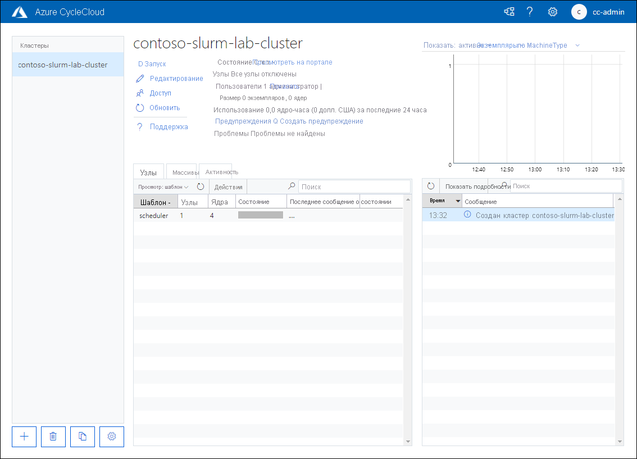Screen dimensions: 637x459
Task: Open Поддержка (Support) via the question mark icon
Action: pos(140,126)
